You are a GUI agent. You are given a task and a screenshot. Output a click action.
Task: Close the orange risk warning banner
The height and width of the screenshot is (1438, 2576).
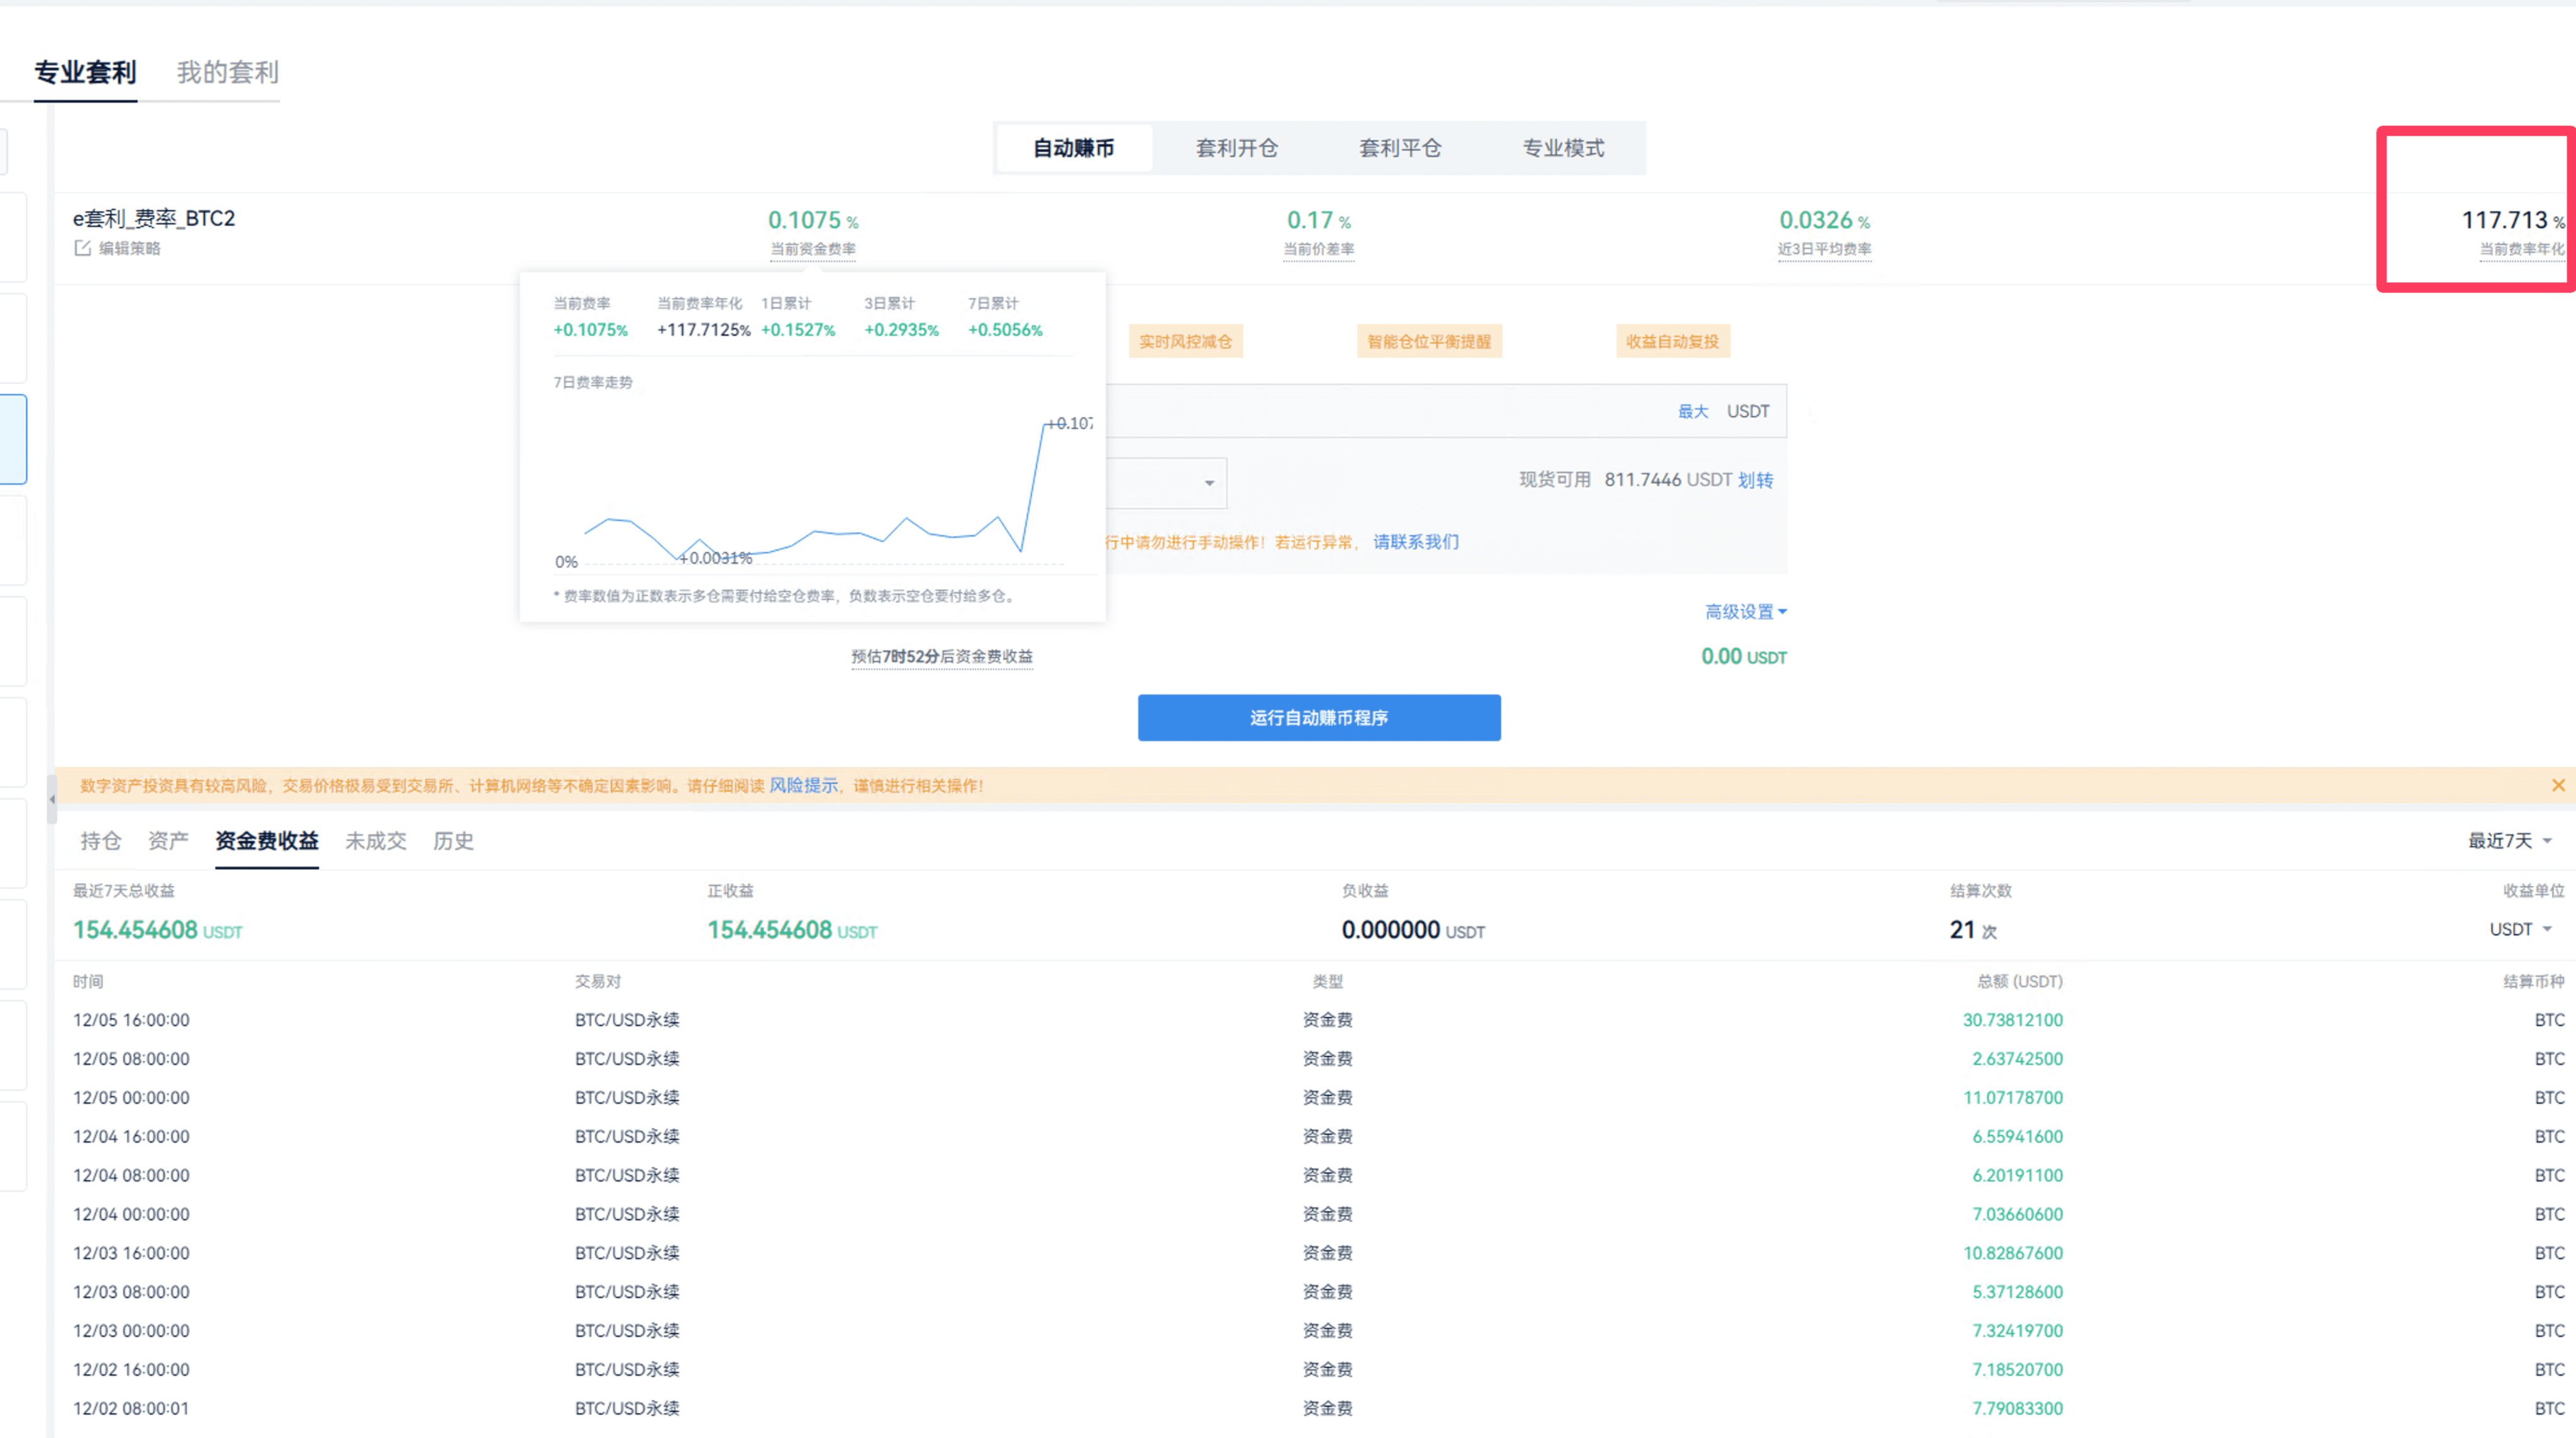pyautogui.click(x=2557, y=786)
